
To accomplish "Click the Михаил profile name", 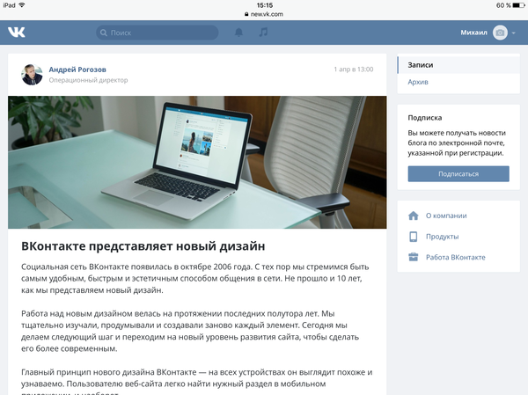I will [473, 33].
